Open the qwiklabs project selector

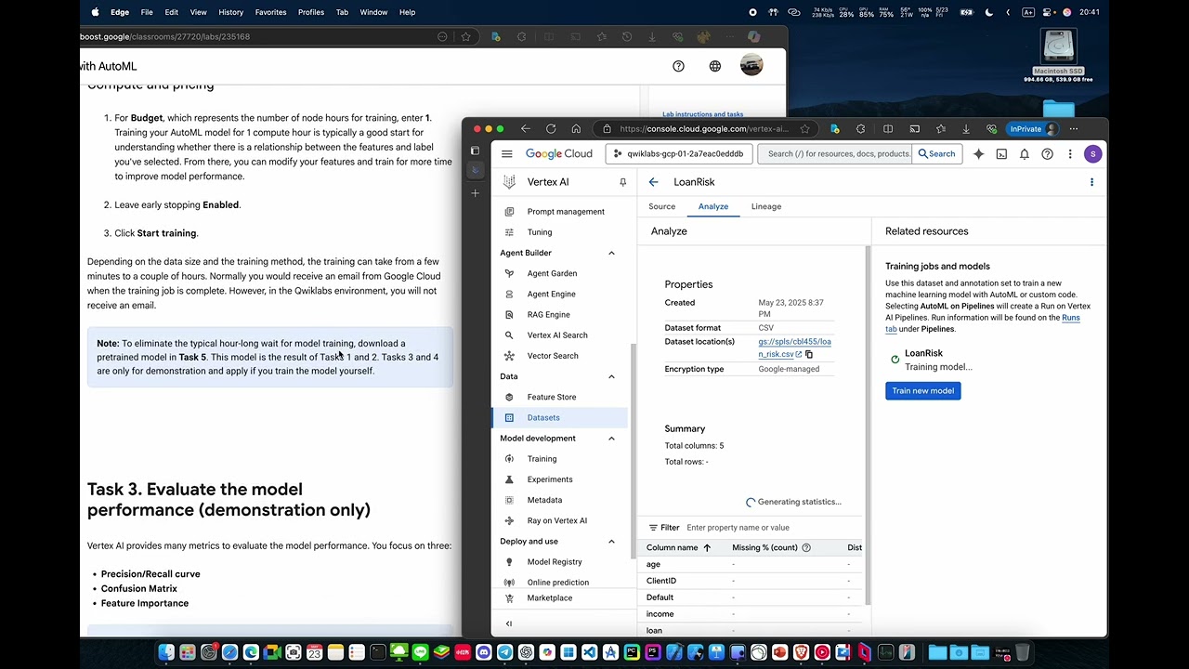[678, 154]
